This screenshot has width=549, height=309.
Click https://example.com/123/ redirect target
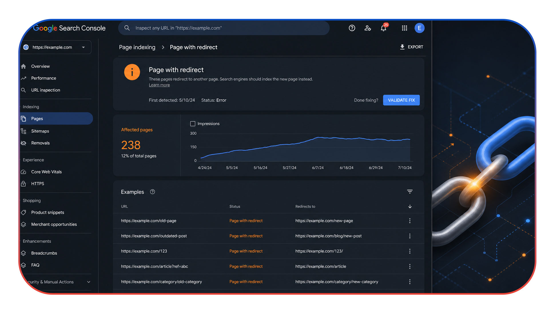click(x=319, y=251)
